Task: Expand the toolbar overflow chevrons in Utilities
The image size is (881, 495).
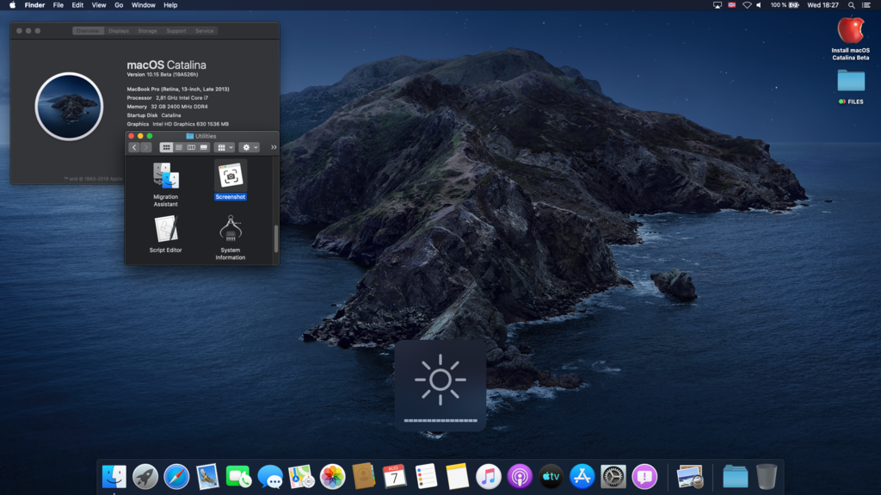Action: [x=274, y=147]
